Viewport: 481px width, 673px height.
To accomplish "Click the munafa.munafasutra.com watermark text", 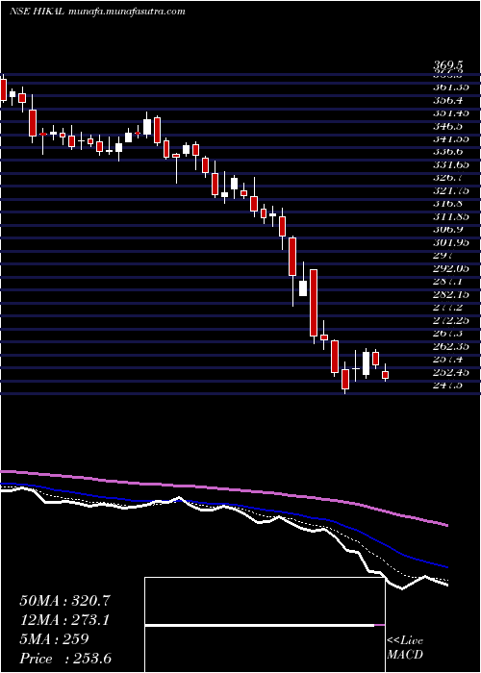I will 126,12.
